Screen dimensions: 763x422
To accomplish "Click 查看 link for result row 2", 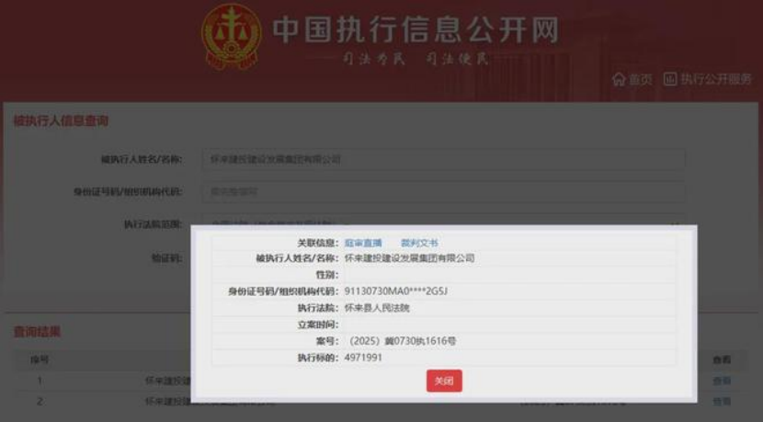I will tap(722, 401).
